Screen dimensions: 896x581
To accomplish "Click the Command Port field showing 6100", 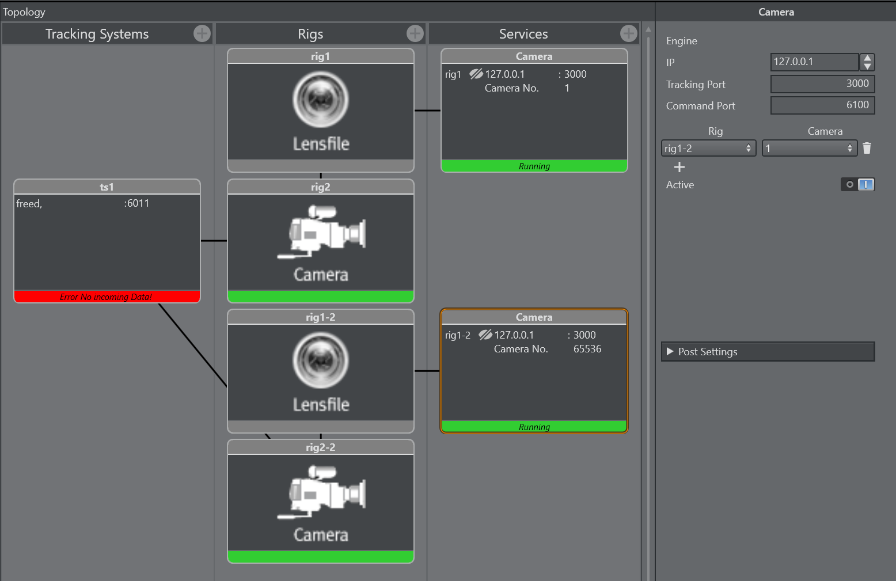I will point(822,105).
